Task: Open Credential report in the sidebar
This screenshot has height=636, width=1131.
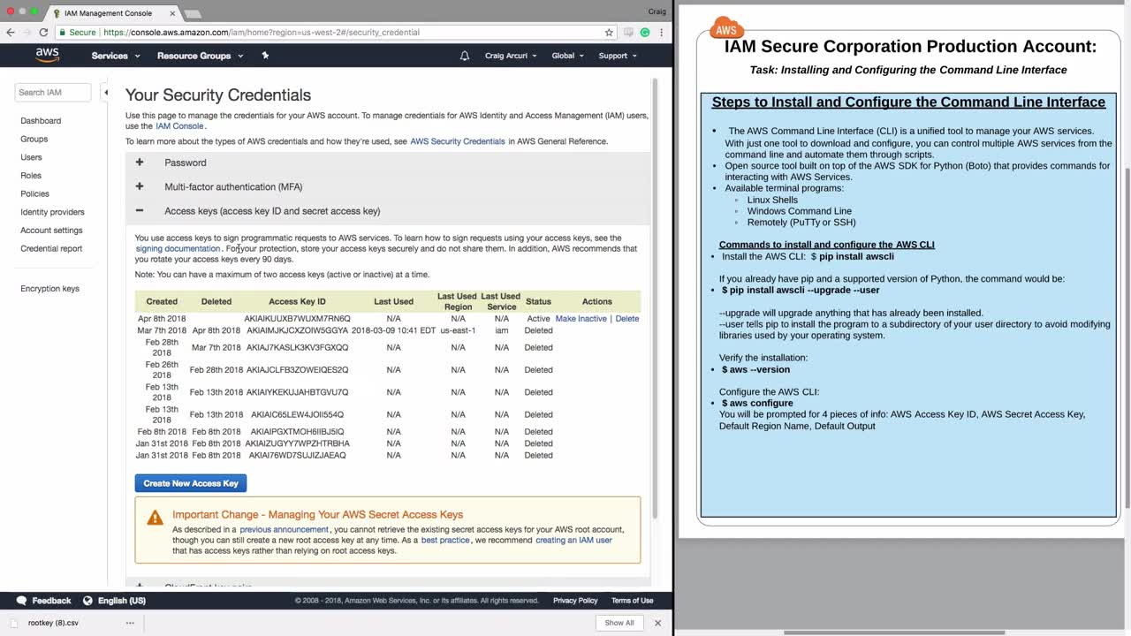Action: 51,248
